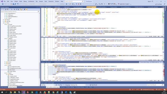The width and height of the screenshot is (167, 94).
Task: Click the Stop Debugging red square icon
Action: click(x=79, y=4)
